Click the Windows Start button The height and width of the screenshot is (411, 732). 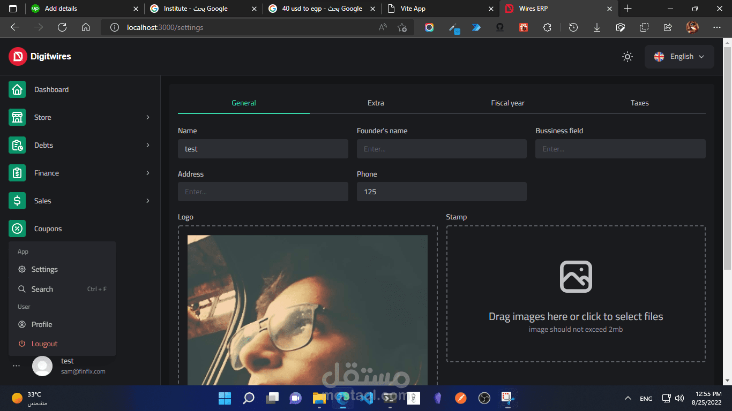pos(225,398)
